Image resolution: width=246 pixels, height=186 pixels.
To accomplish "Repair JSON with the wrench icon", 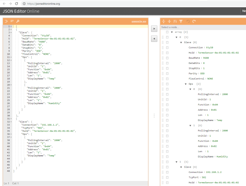I will [18, 21].
